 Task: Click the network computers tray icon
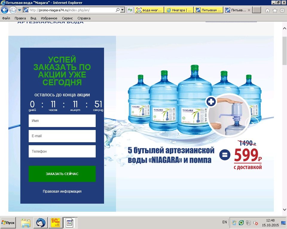tap(248, 223)
